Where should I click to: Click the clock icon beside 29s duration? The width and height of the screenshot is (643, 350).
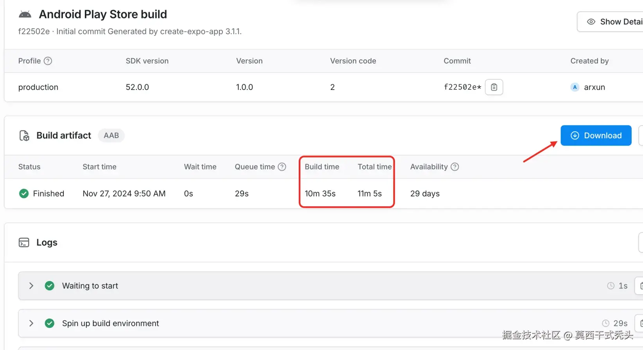click(605, 323)
